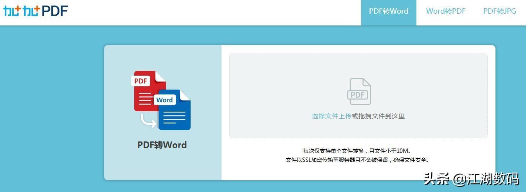Click the 头条 @江湖数码 watermark
The width and height of the screenshot is (526, 192).
tap(471, 179)
